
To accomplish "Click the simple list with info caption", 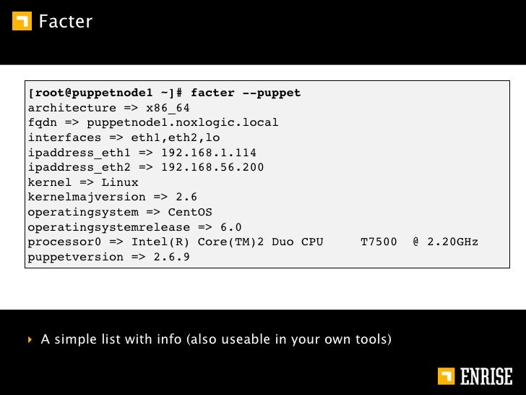I will [x=216, y=339].
